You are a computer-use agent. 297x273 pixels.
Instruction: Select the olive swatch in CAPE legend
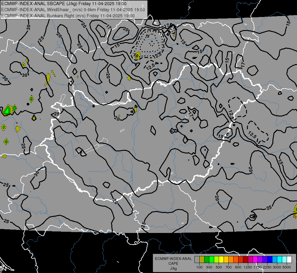click(x=202, y=259)
